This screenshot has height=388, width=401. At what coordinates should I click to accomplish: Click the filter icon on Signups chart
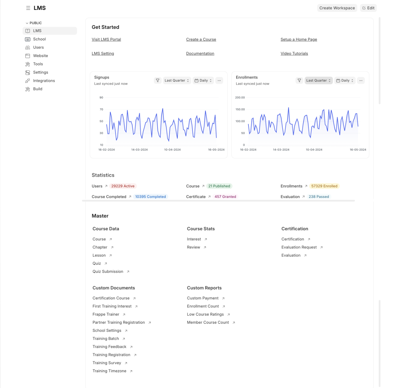coord(158,80)
